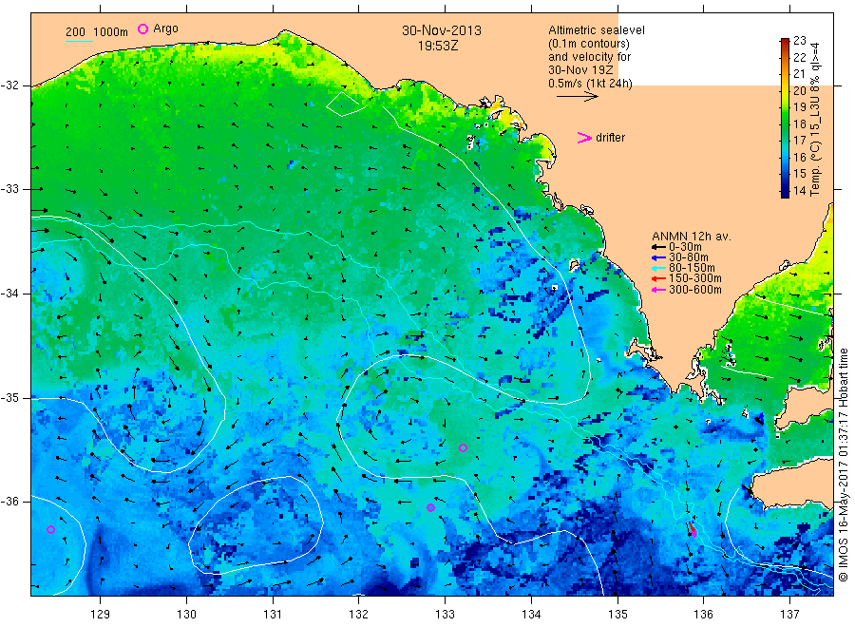The image size is (855, 627).
Task: Click the '200' depth contour legend label
Action: tap(75, 32)
